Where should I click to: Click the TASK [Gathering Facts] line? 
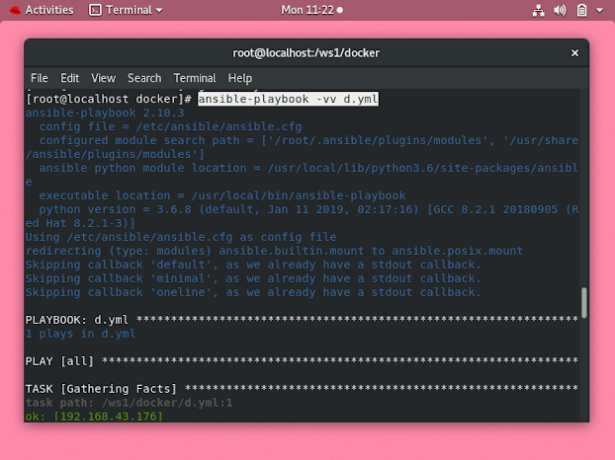point(302,389)
